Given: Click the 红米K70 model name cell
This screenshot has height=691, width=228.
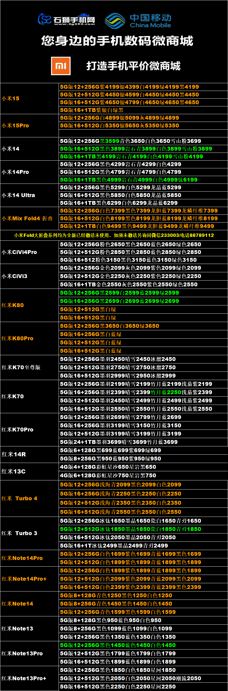Looking at the screenshot, I should point(30,396).
